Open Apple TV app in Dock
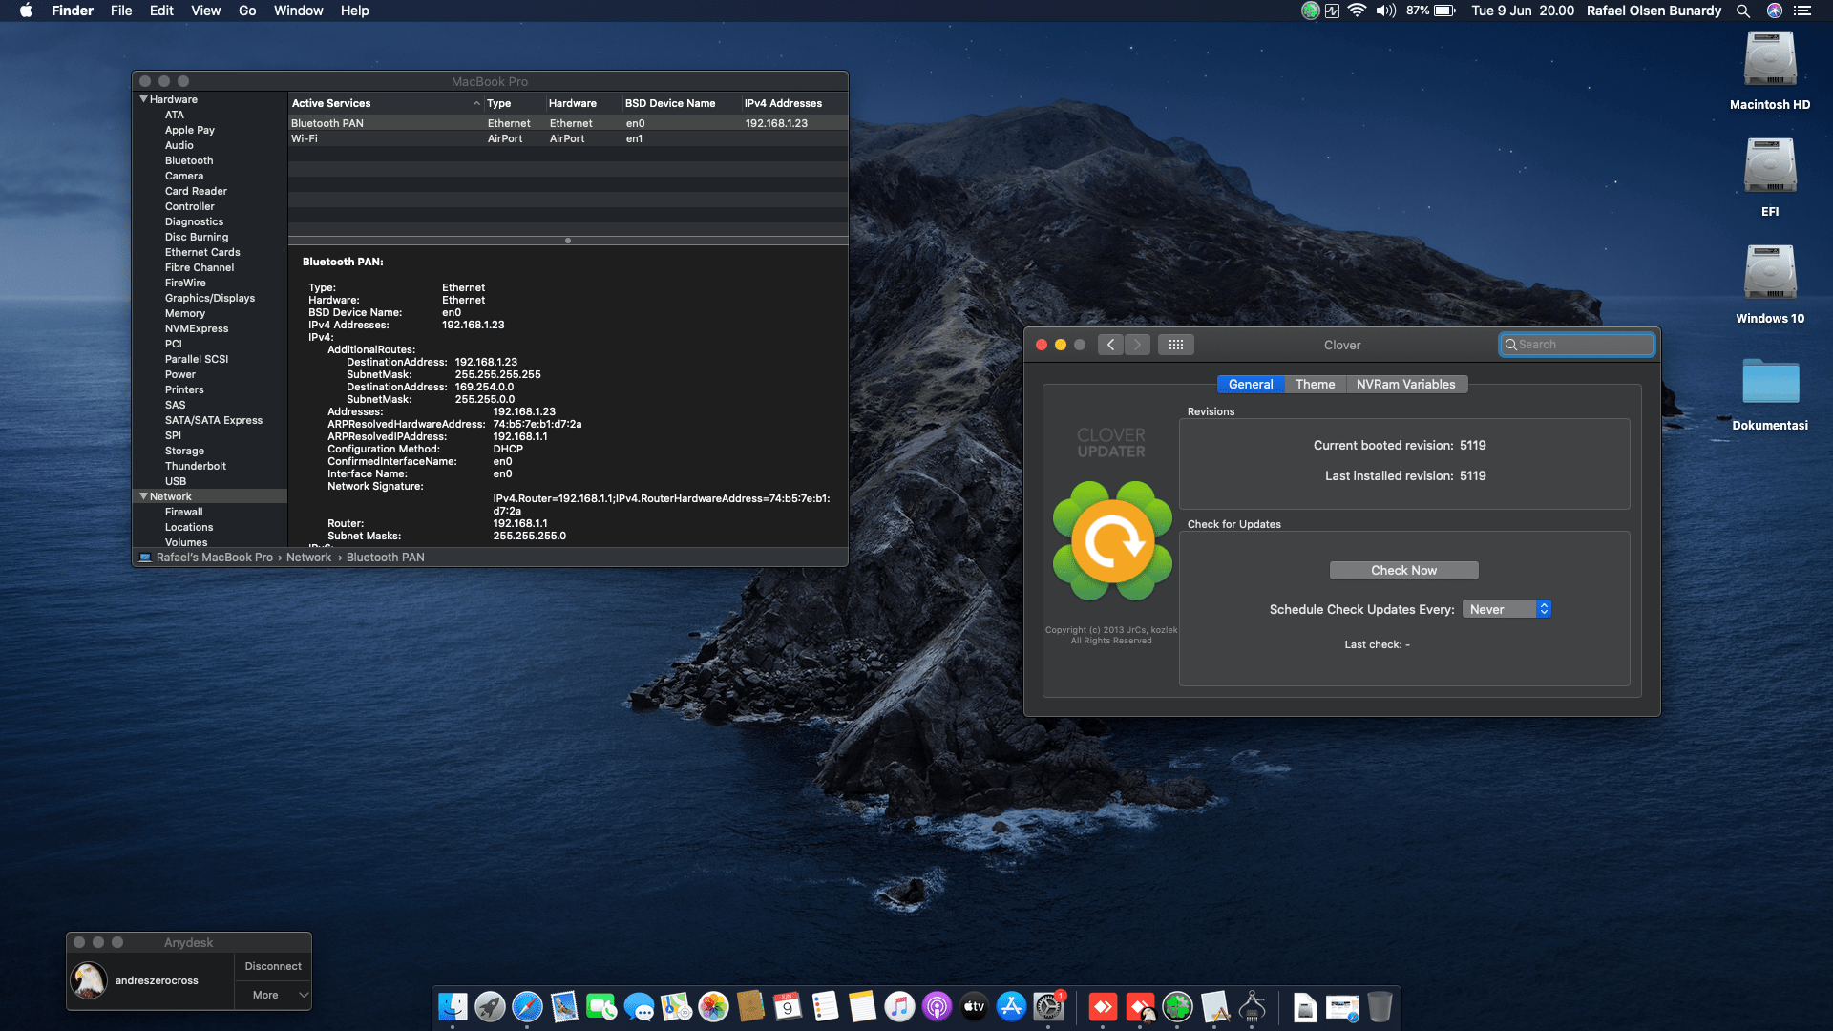Screen dimensions: 1833x1031 tap(974, 1006)
